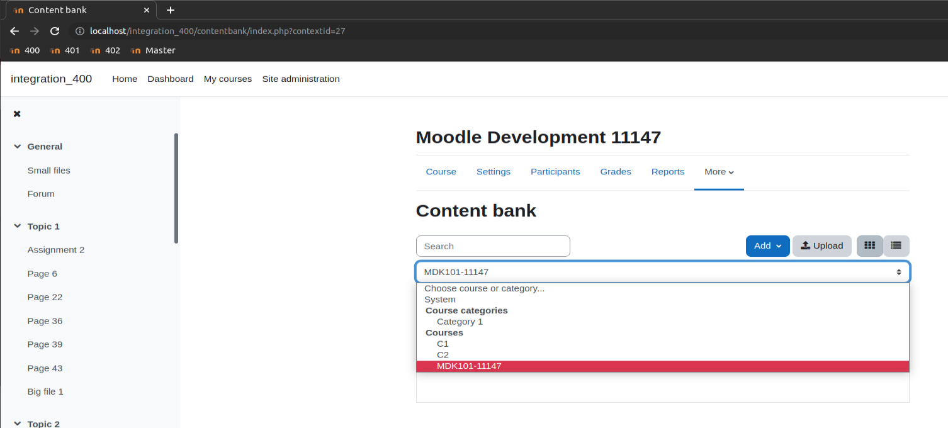Open Page 6 in course index
This screenshot has height=428, width=948.
42,274
